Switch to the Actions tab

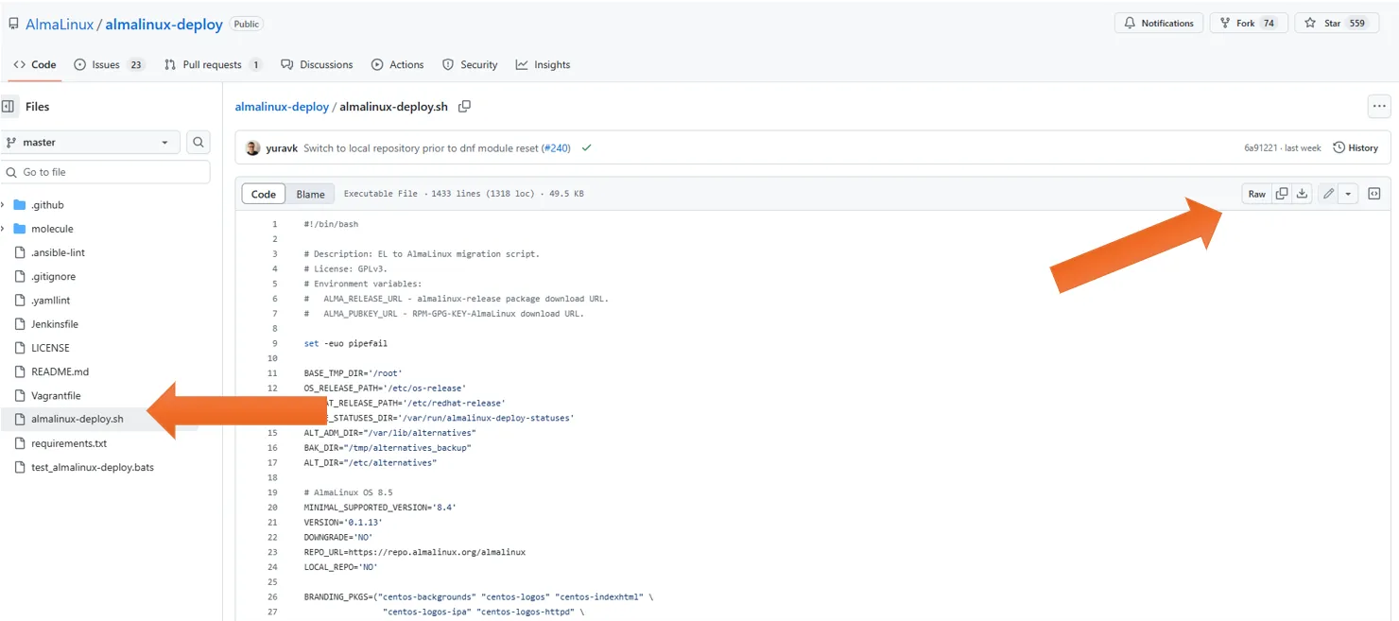397,65
